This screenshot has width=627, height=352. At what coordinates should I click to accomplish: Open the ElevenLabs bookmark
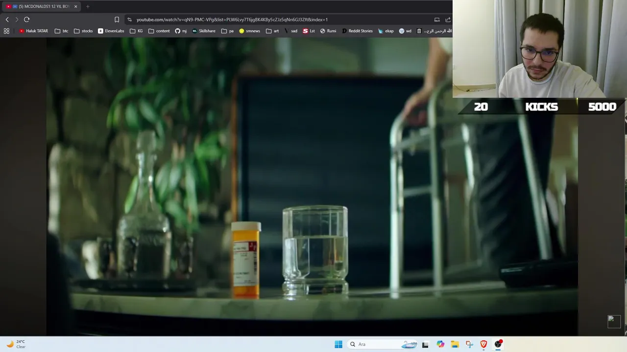coord(111,31)
